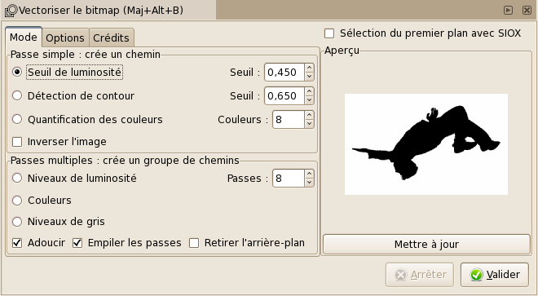Image resolution: width=538 pixels, height=296 pixels.
Task: Toggle Empiler les passes checkbox
Action: [77, 243]
